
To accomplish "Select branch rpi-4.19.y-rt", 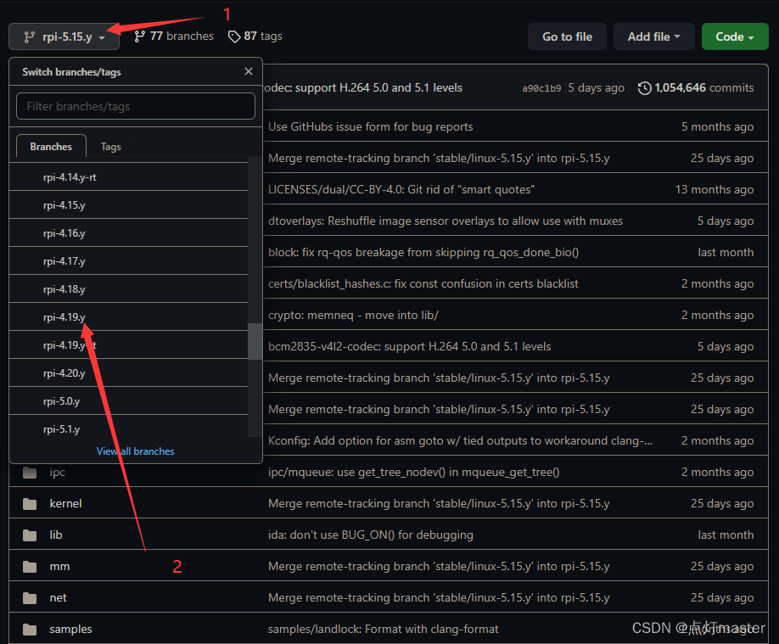I will coord(128,344).
